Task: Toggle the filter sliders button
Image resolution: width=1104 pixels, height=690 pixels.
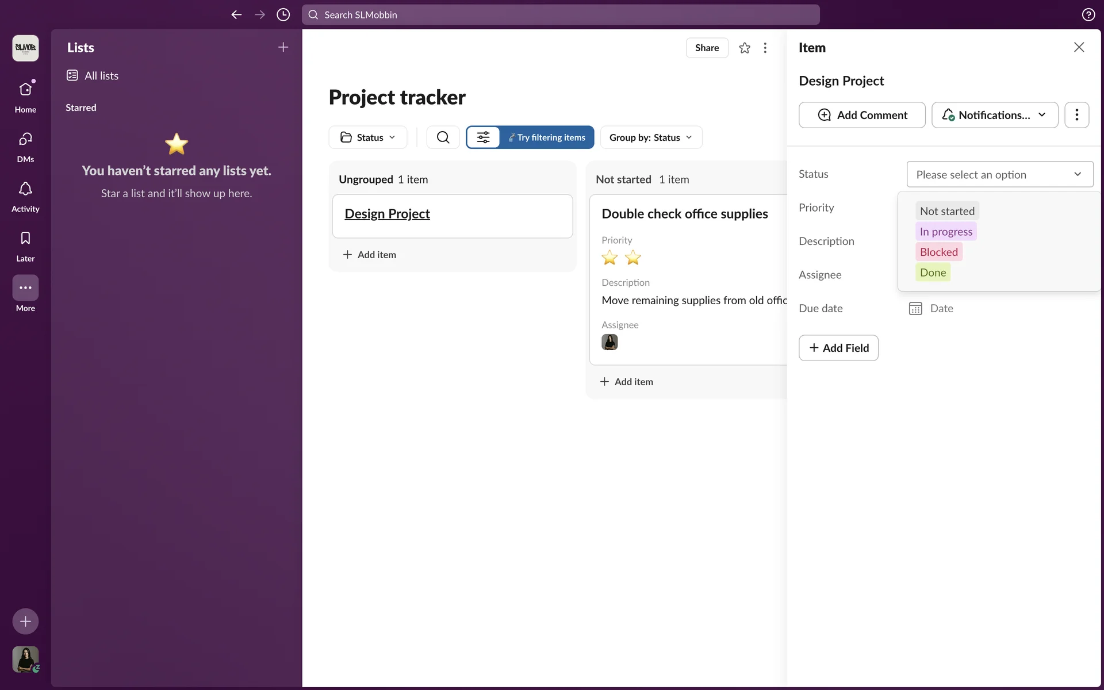Action: click(x=483, y=137)
